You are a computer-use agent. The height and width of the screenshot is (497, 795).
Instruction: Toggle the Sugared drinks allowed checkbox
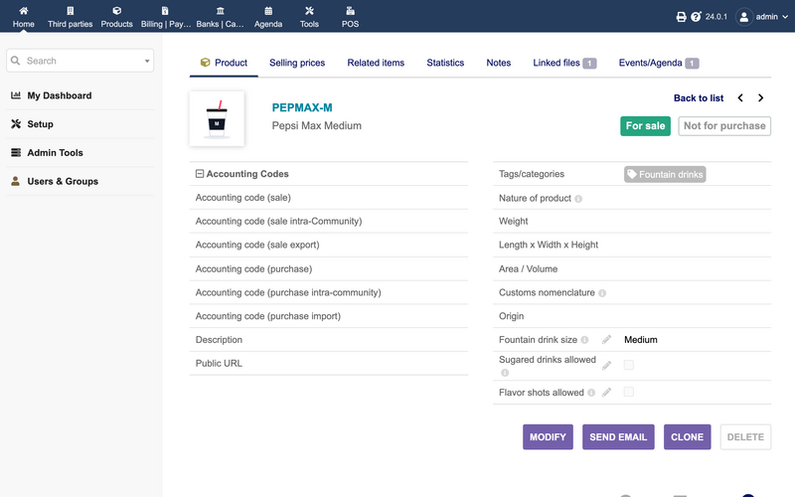click(x=629, y=365)
